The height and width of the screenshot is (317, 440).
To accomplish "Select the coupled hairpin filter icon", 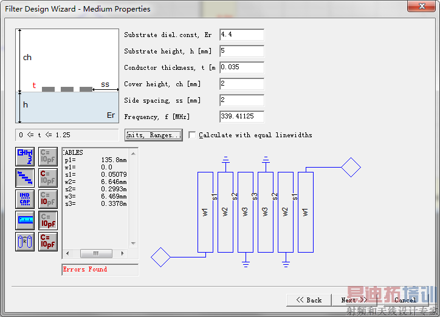I will tap(25, 157).
